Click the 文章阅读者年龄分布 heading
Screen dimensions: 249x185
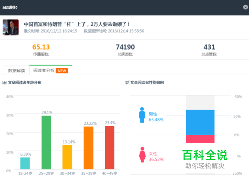pyautogui.click(x=25, y=82)
